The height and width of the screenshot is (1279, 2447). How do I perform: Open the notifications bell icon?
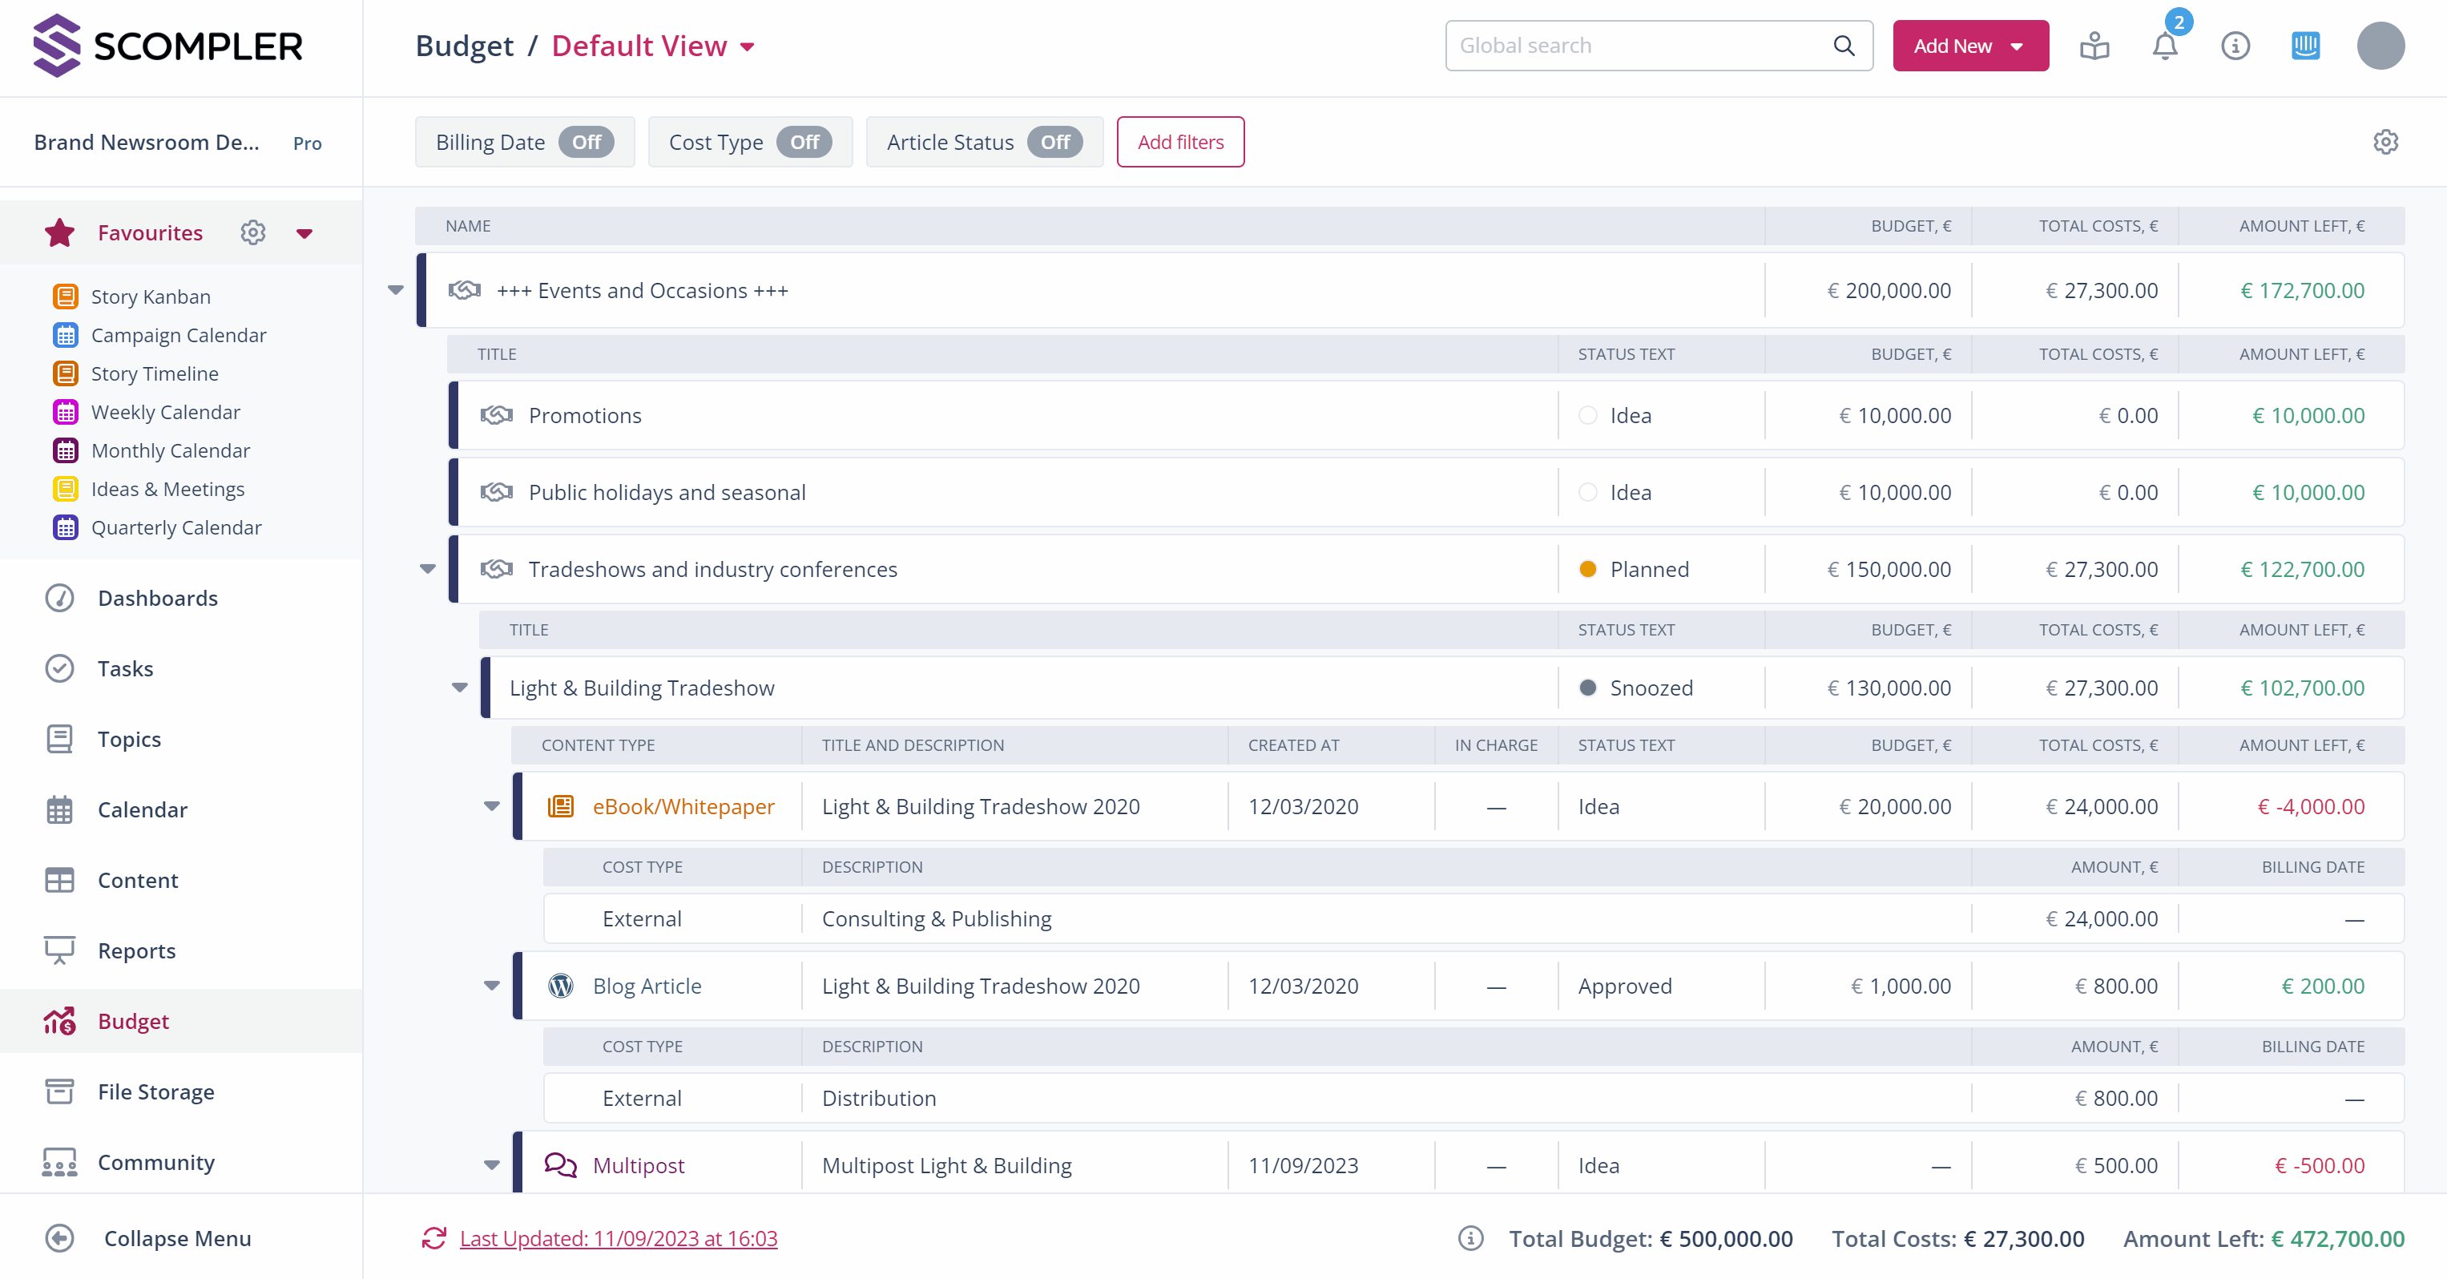tap(2164, 46)
